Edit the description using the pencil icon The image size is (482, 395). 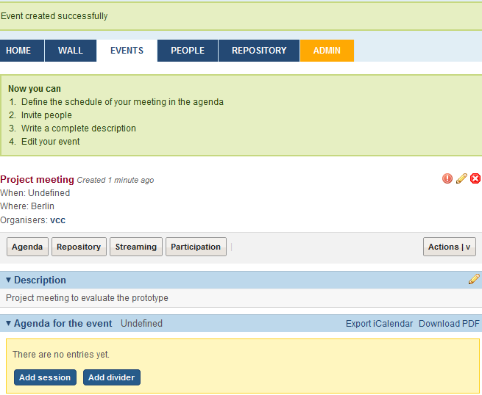pyautogui.click(x=474, y=279)
